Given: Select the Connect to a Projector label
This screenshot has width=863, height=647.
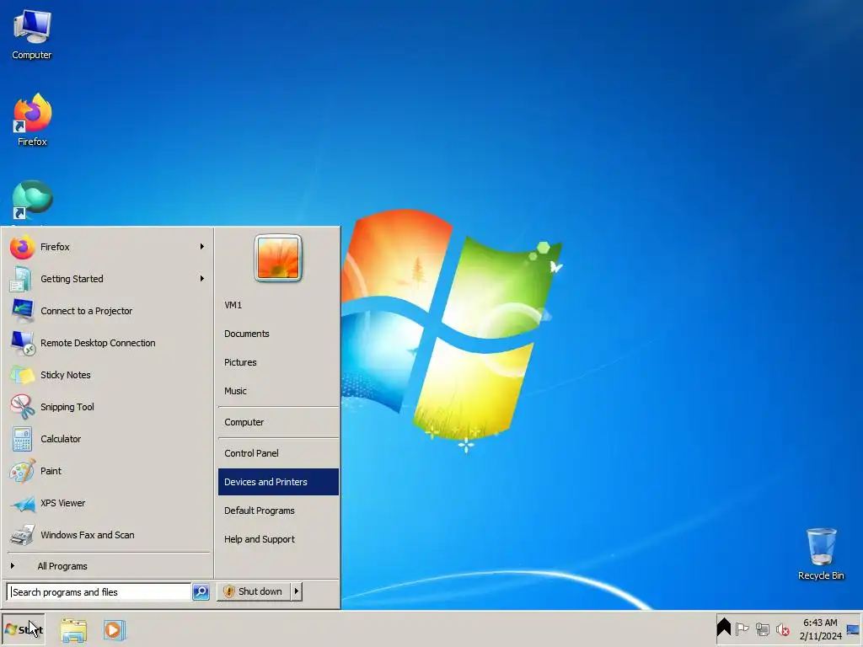Looking at the screenshot, I should (87, 311).
